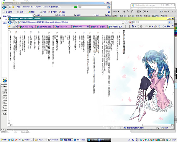This screenshot has height=142, width=177.
Task: Select the Rotate View tool in the Photoshop bar
Action: (132, 12)
